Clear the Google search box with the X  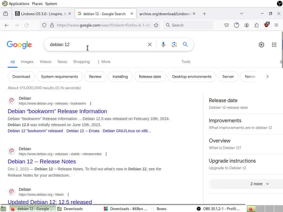click(x=150, y=44)
